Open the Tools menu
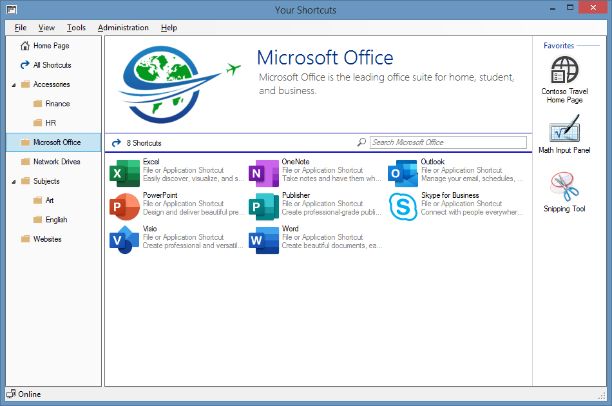This screenshot has width=612, height=406. (76, 27)
